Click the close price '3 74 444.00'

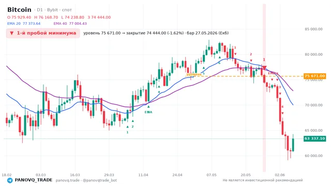[x=99, y=17]
